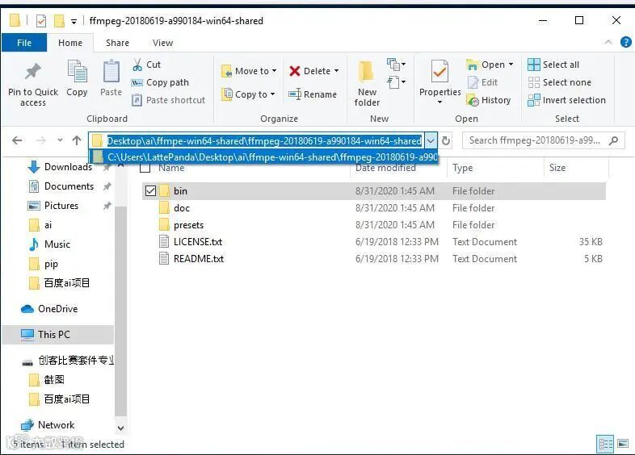Open the New item dropdown
The width and height of the screenshot is (635, 455).
pos(397,65)
